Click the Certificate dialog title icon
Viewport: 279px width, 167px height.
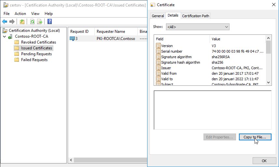tap(153, 5)
